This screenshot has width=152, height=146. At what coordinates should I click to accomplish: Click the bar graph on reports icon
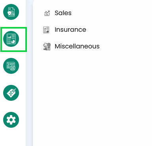click(x=9, y=37)
